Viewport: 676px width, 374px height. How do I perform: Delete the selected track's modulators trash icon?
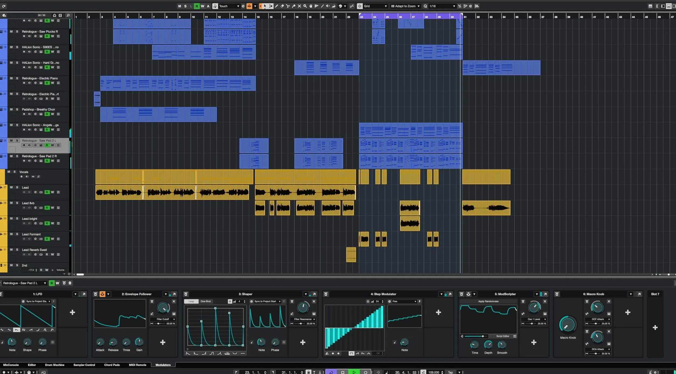point(70,283)
